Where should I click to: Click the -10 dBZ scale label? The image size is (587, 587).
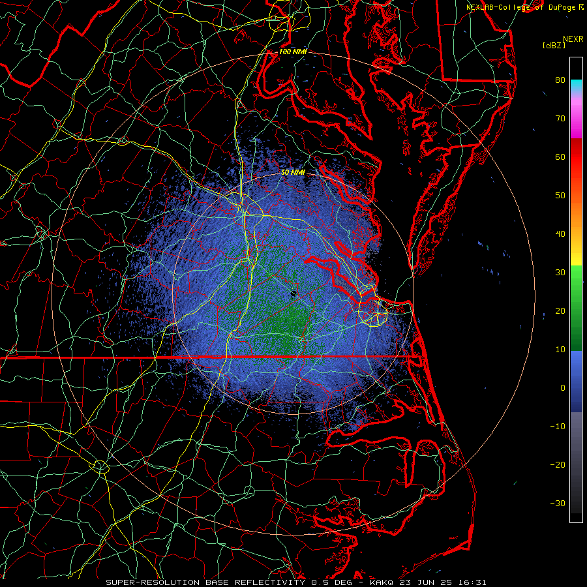[558, 427]
